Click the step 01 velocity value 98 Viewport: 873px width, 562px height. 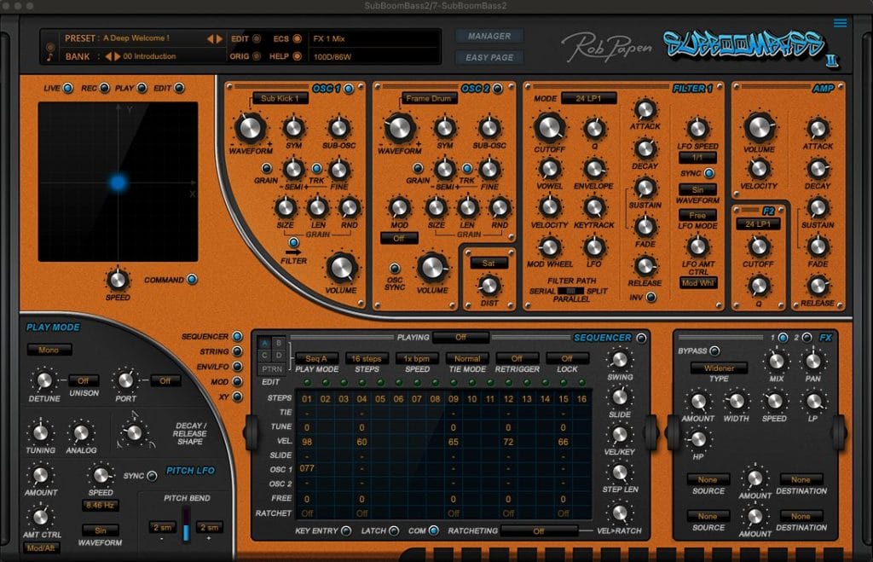307,442
